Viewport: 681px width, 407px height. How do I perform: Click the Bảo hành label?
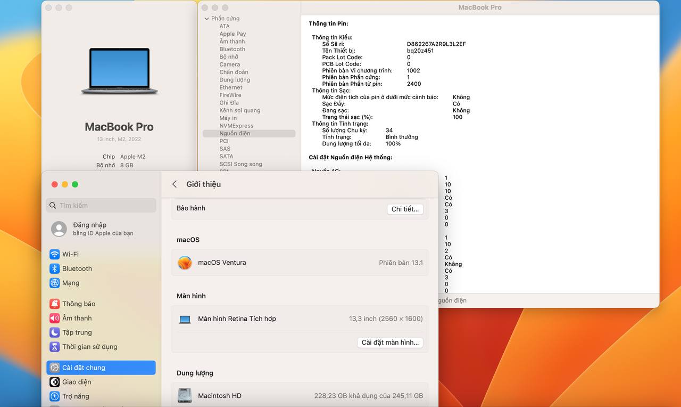tap(191, 208)
